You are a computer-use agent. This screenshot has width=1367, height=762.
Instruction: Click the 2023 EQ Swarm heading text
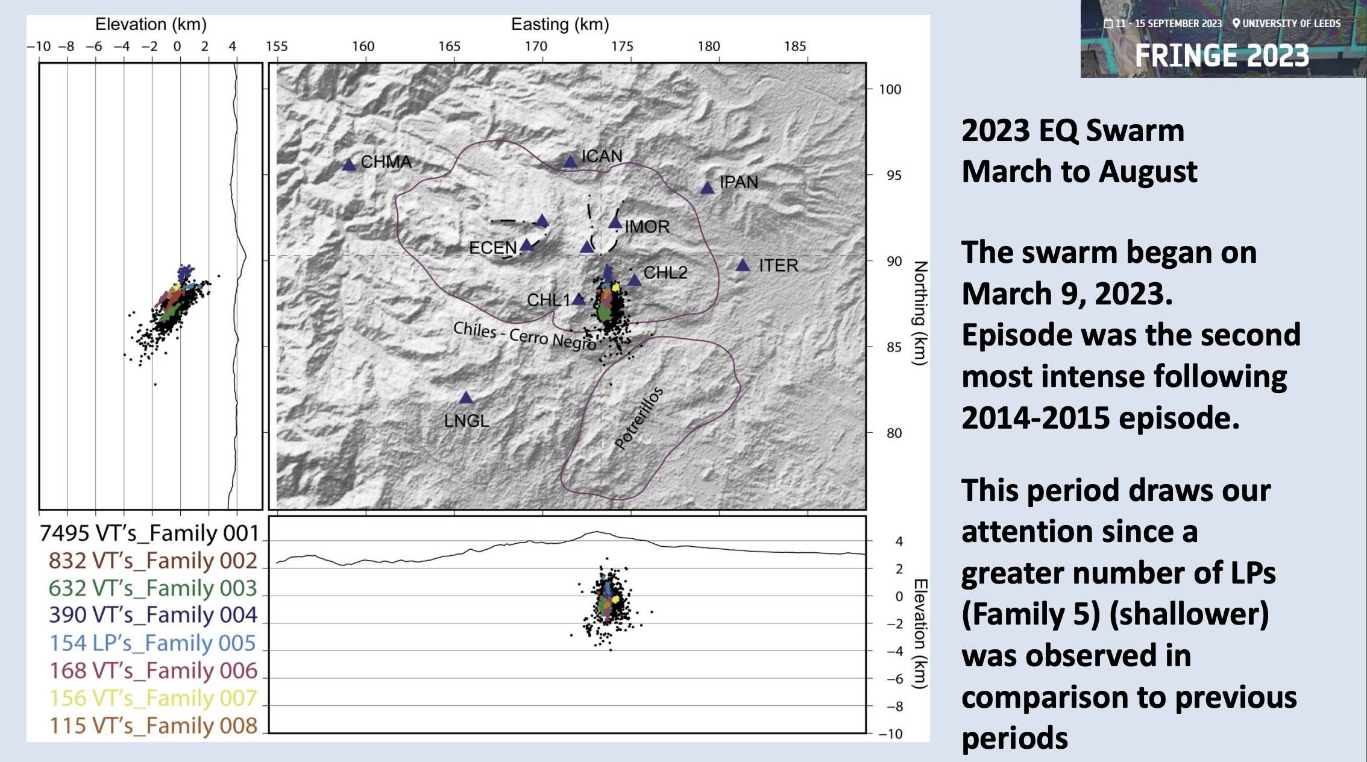tap(1072, 131)
